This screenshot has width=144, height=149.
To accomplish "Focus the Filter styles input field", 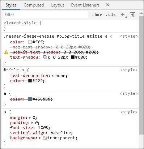I will [46, 15].
